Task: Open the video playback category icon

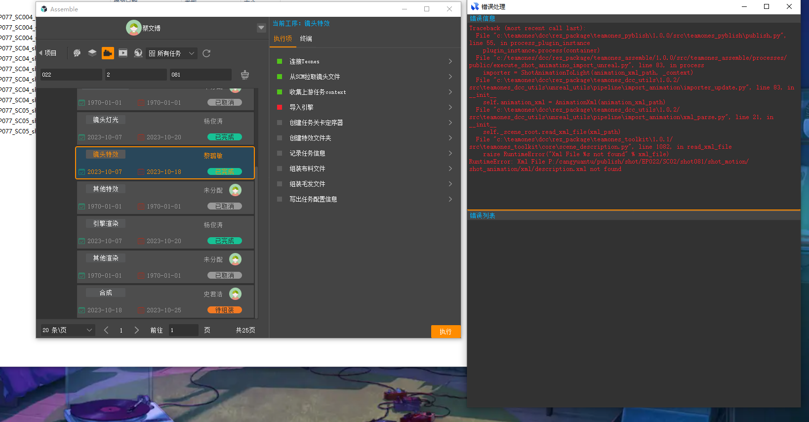Action: pos(123,53)
